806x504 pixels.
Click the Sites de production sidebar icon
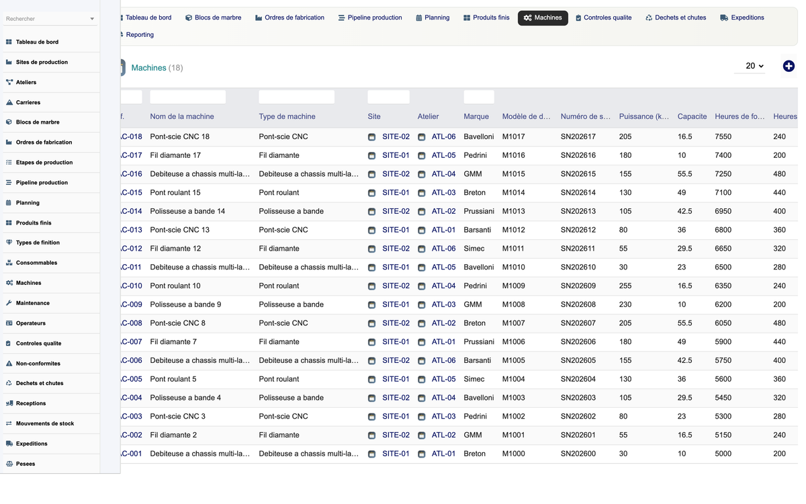9,62
